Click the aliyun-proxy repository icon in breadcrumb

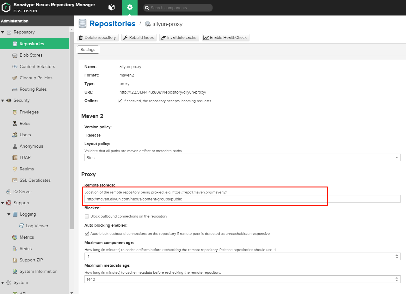148,24
